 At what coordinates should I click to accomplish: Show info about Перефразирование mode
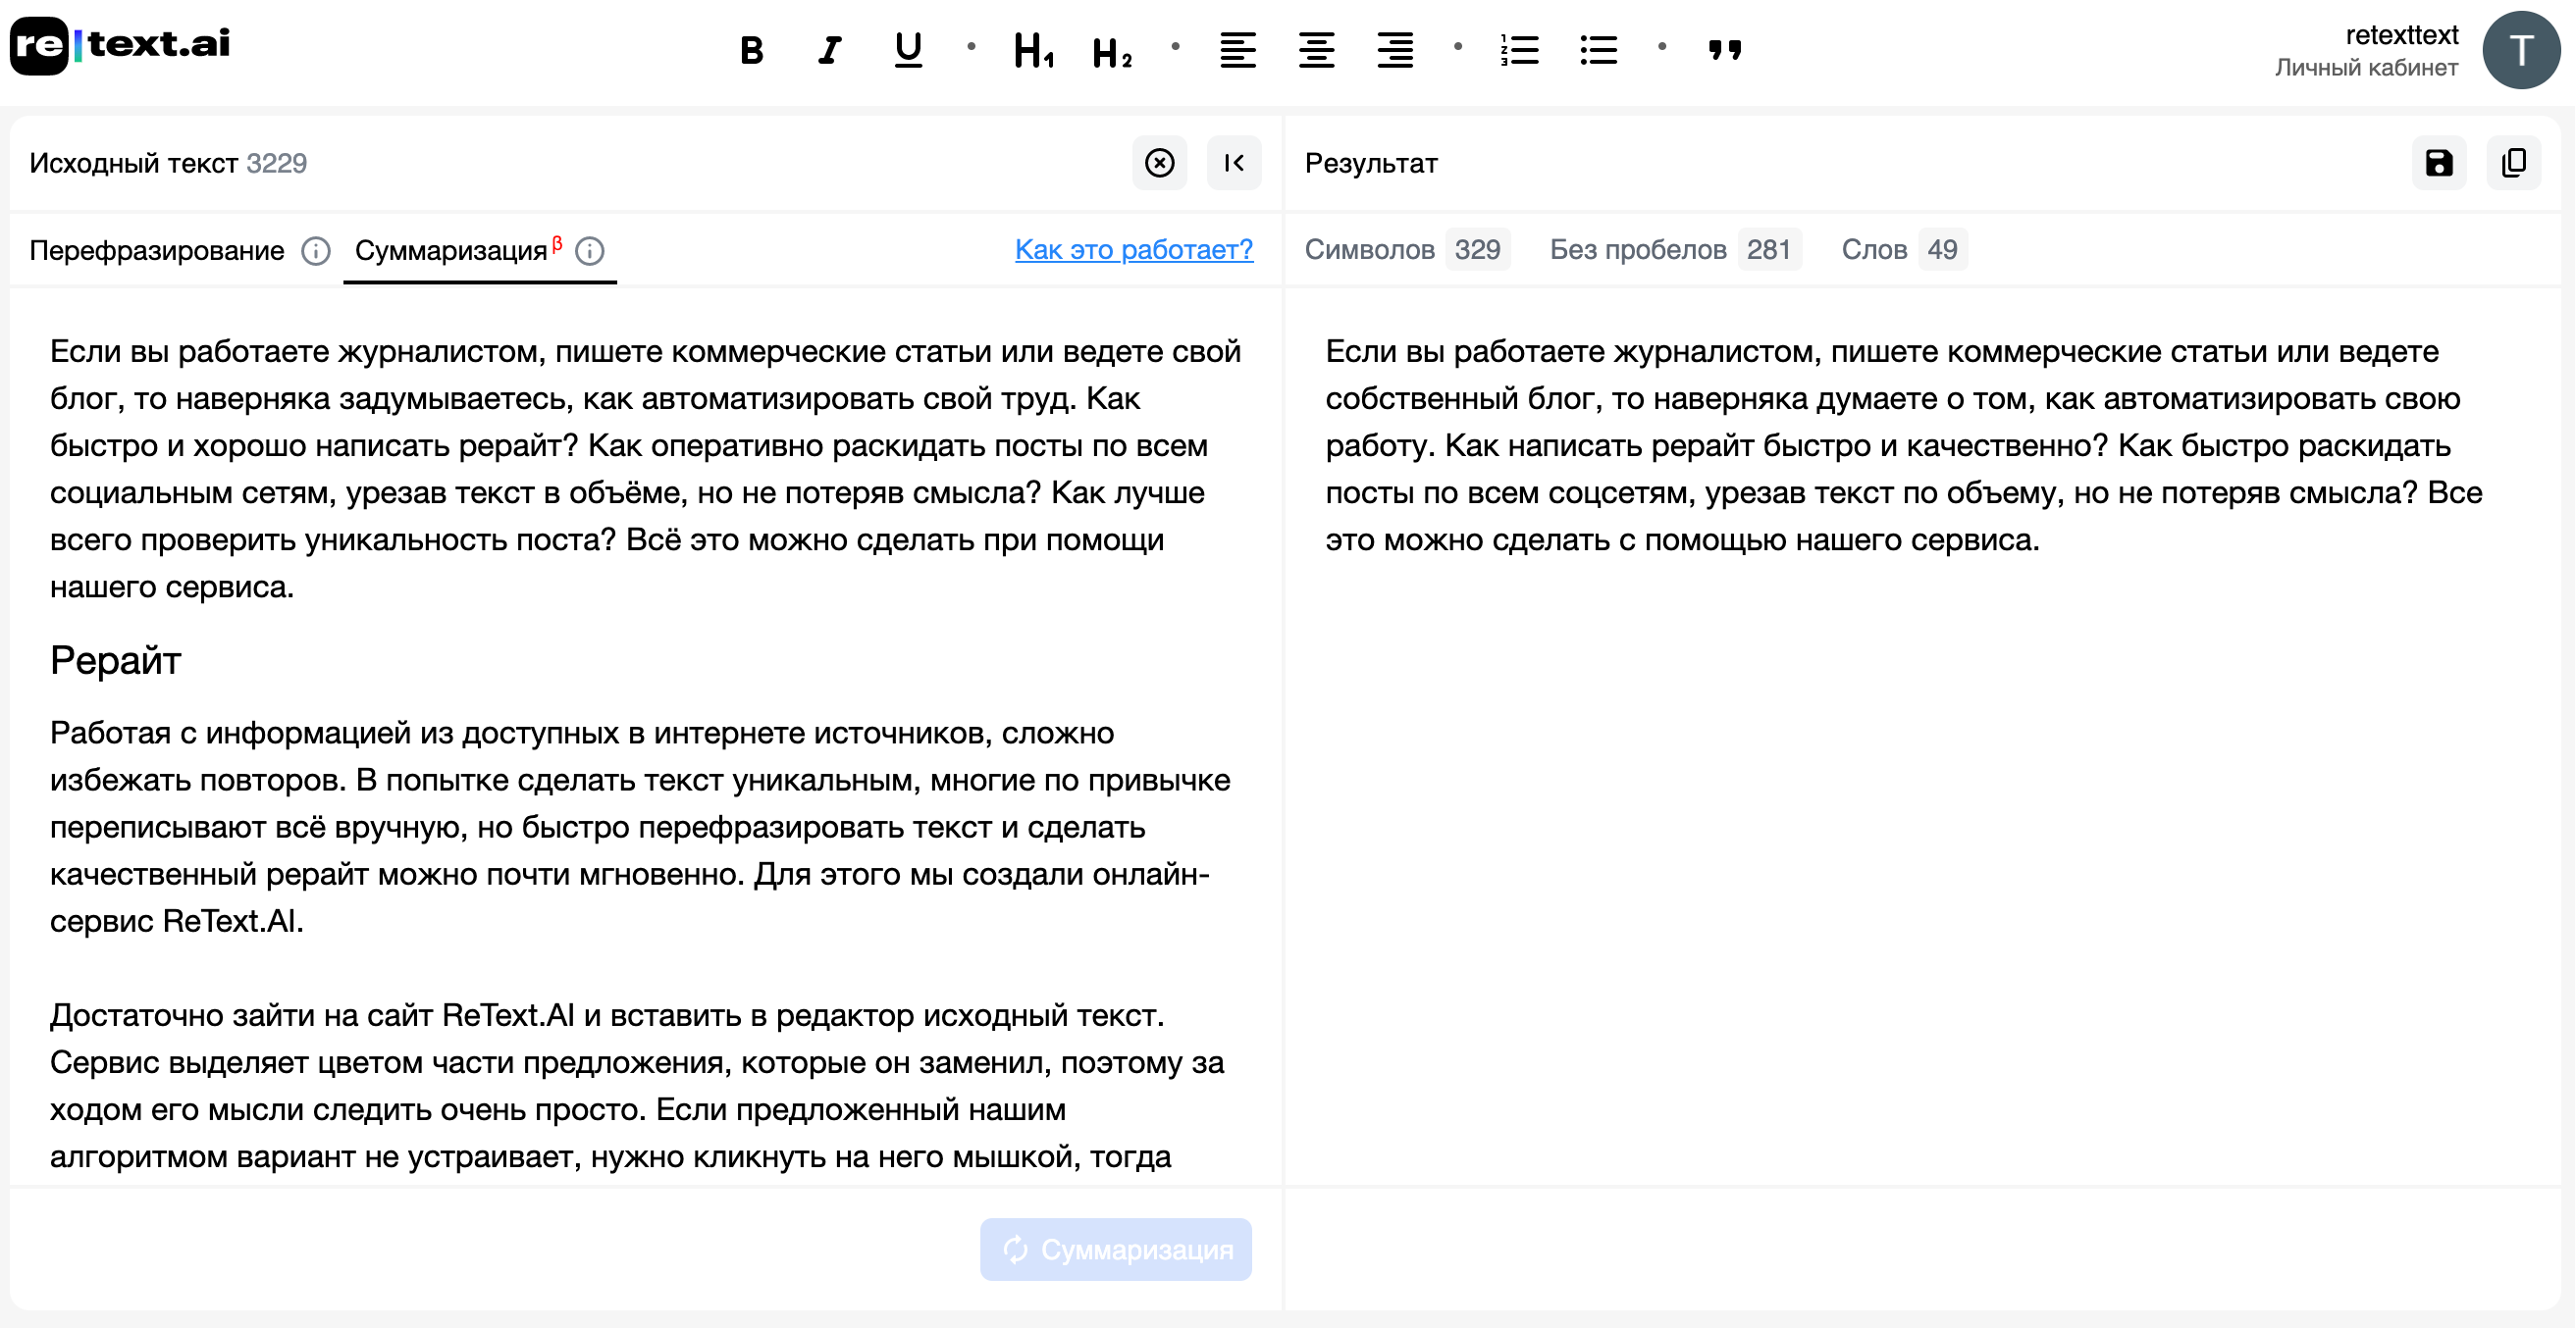(x=316, y=251)
